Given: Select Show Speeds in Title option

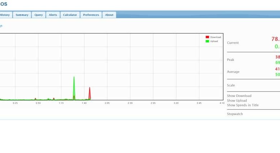Looking at the screenshot, I should [x=243, y=105].
